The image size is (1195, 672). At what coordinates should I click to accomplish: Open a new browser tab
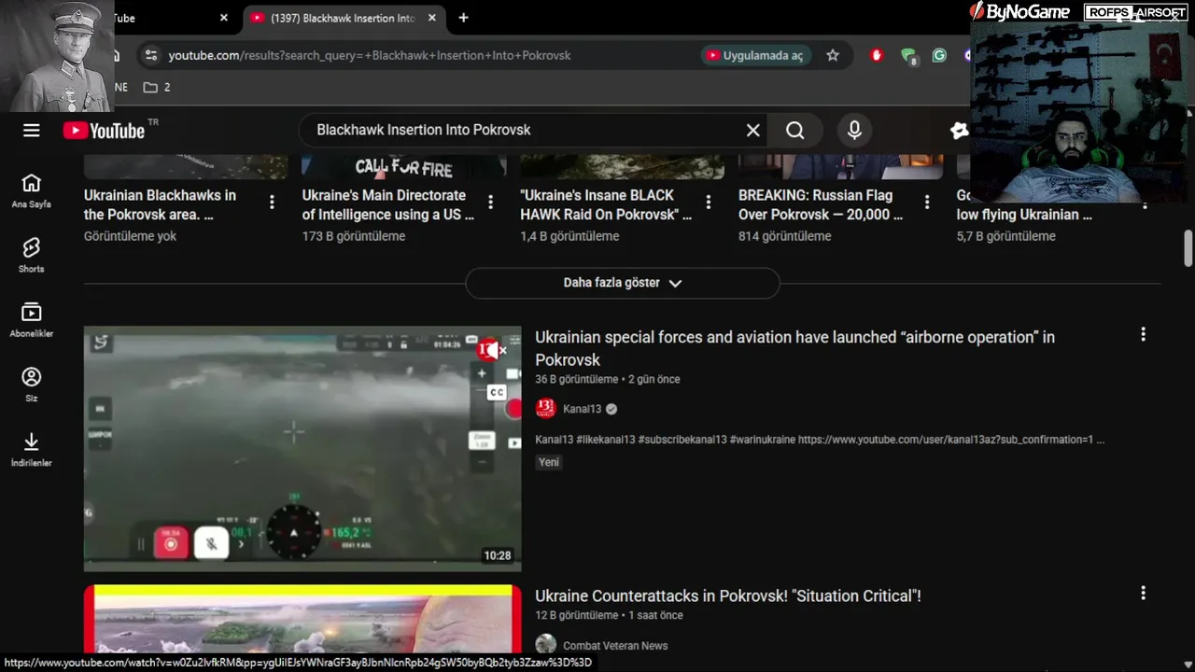tap(463, 18)
